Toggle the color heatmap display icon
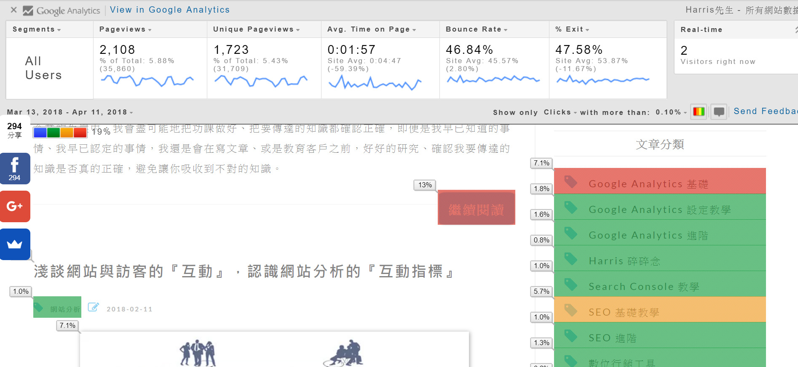Viewport: 798px width, 367px height. [698, 112]
